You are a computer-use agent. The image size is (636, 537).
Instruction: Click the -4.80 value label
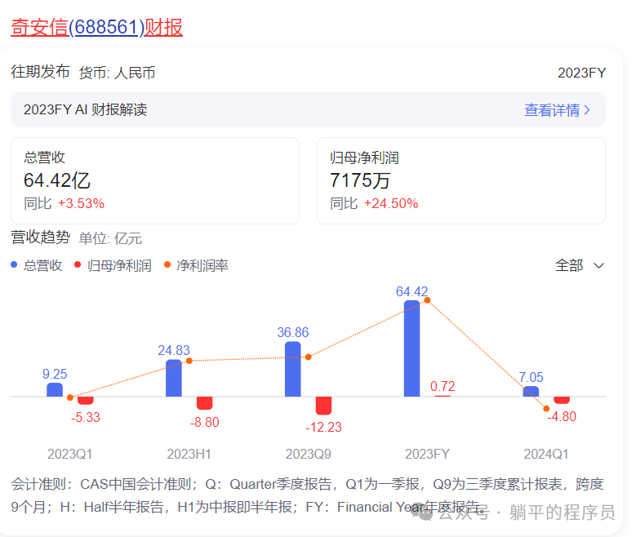pyautogui.click(x=562, y=416)
